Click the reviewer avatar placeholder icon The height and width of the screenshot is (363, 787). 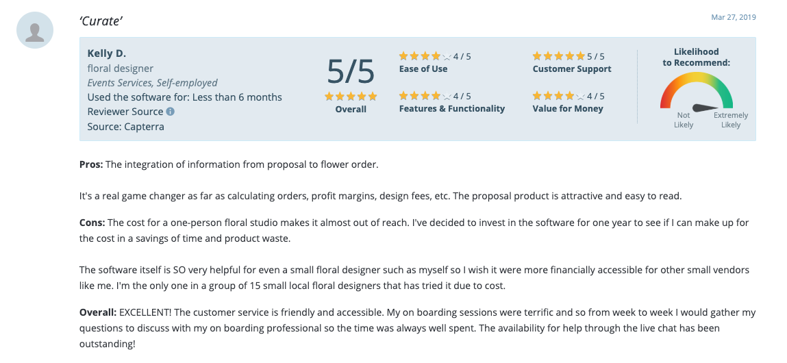35,31
